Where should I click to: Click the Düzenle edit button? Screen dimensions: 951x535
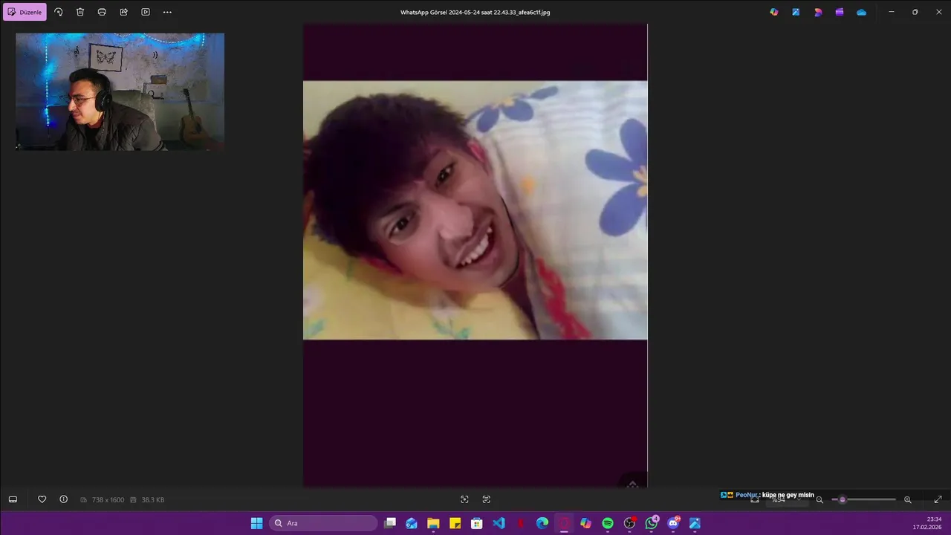(25, 12)
